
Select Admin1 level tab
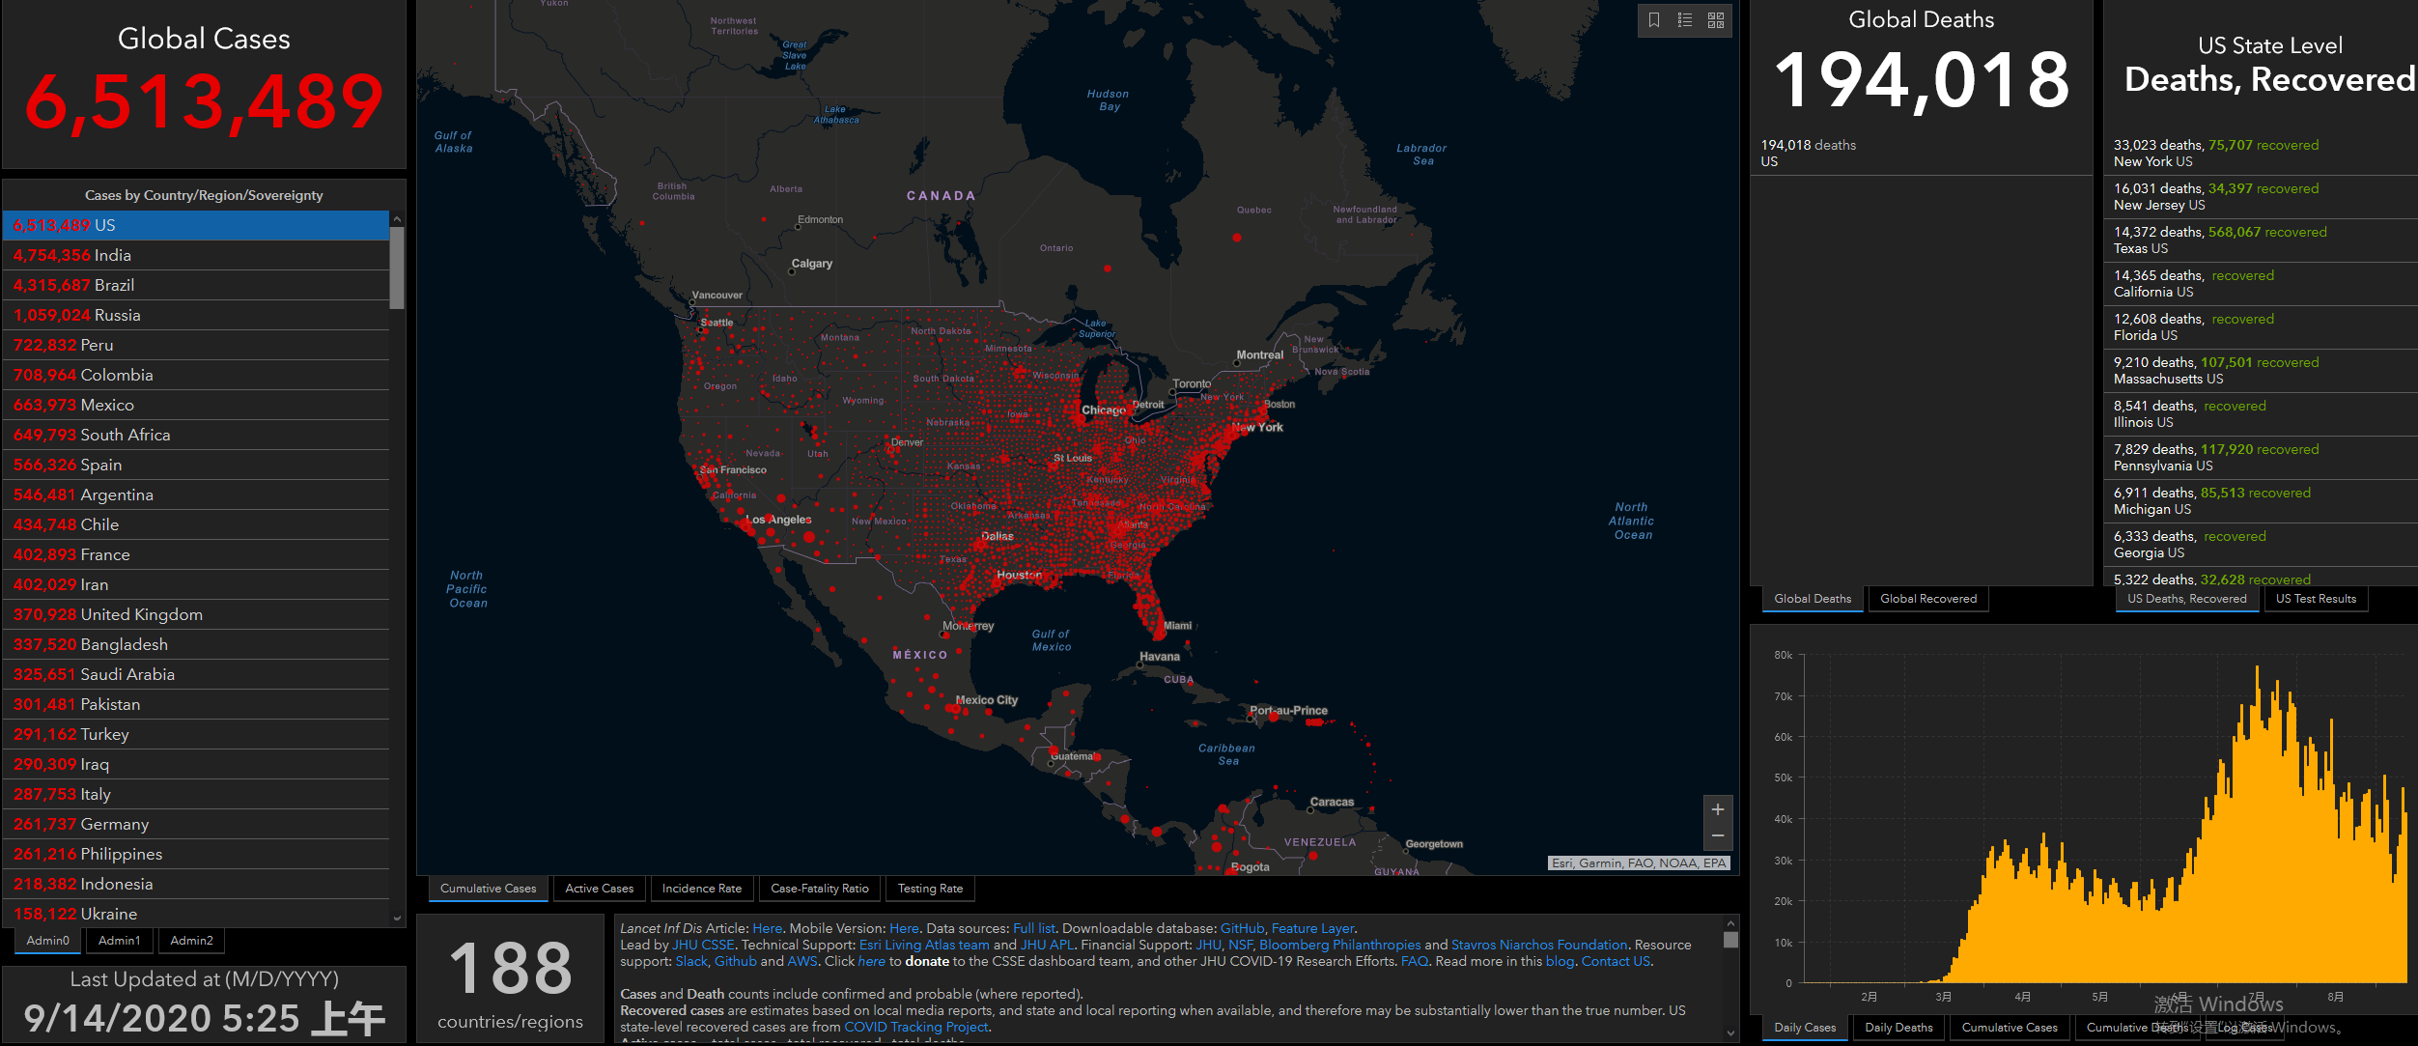click(120, 941)
